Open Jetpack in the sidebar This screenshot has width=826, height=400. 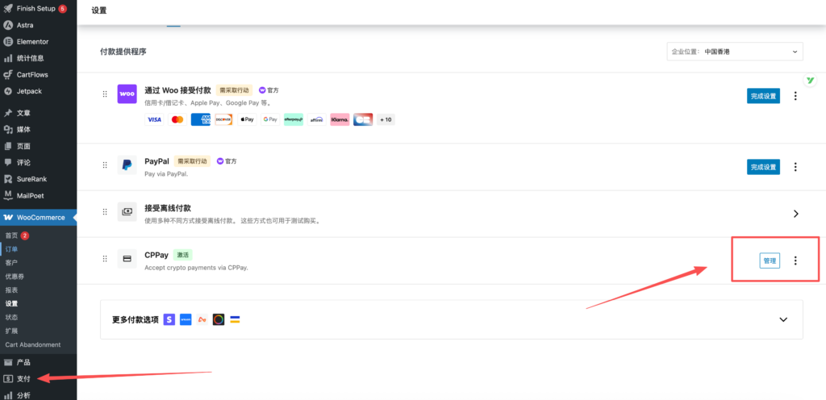[28, 91]
